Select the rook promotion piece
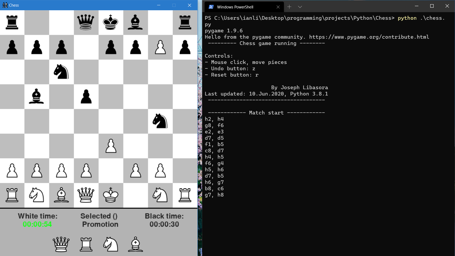Viewport: 455px width, 256px height. [86, 244]
